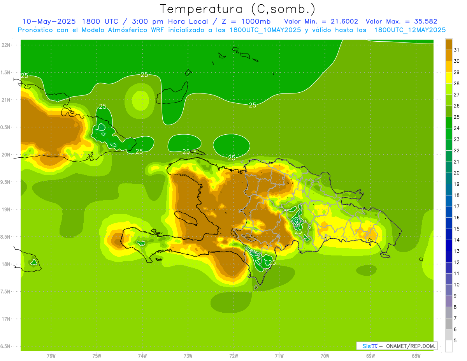Click the '15' label in the color legend

(456, 229)
